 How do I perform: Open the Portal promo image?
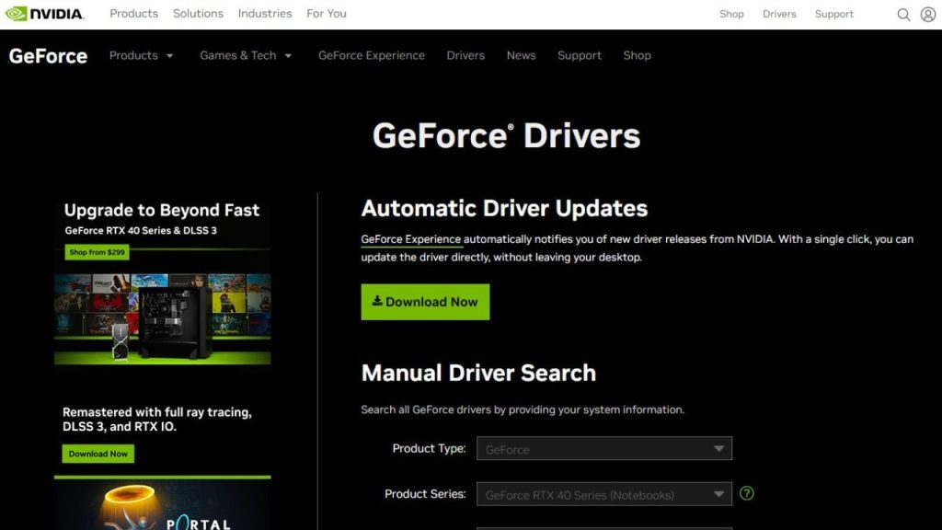point(162,504)
